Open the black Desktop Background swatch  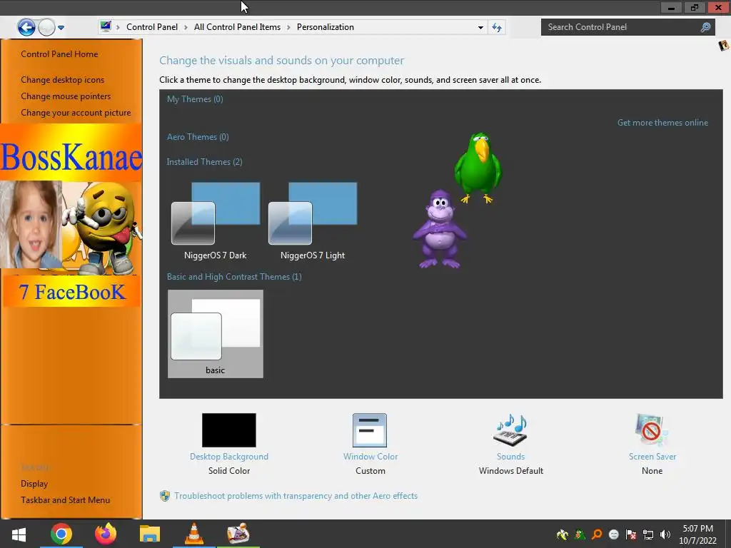tap(229, 430)
